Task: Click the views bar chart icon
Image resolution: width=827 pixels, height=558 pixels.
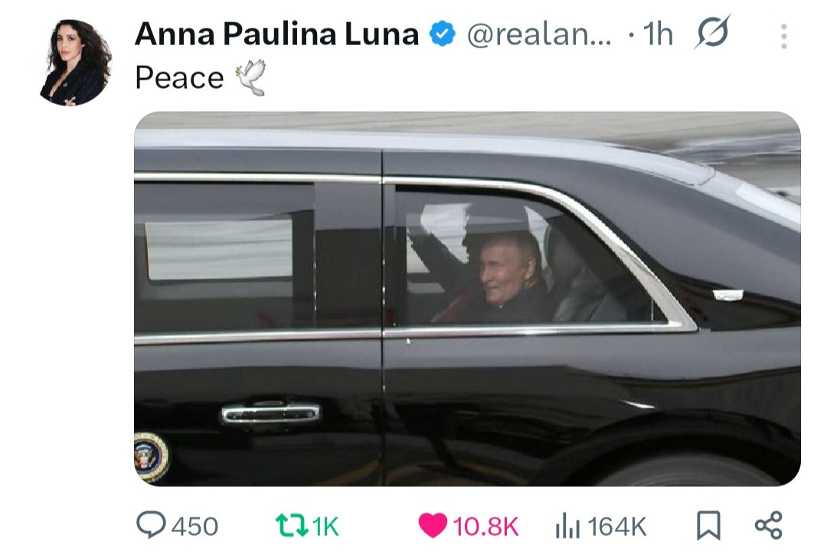Action: pos(567,526)
